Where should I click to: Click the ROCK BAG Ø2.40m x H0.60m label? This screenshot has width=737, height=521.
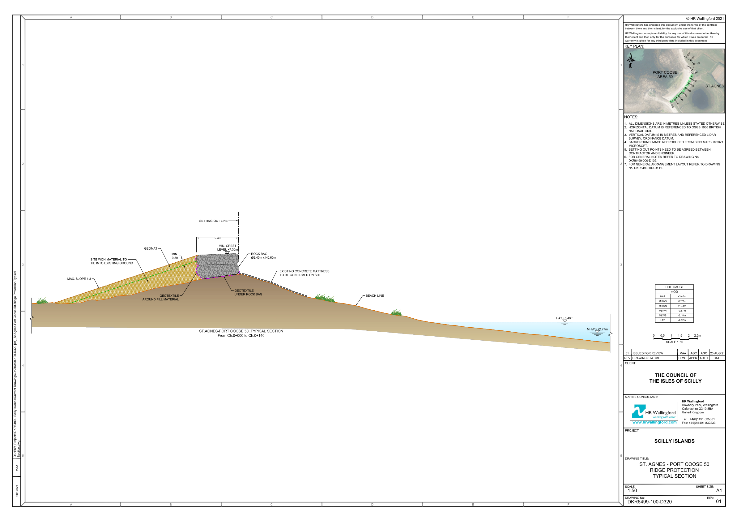263,256
